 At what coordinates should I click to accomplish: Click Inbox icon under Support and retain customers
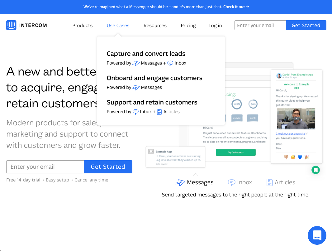135,112
